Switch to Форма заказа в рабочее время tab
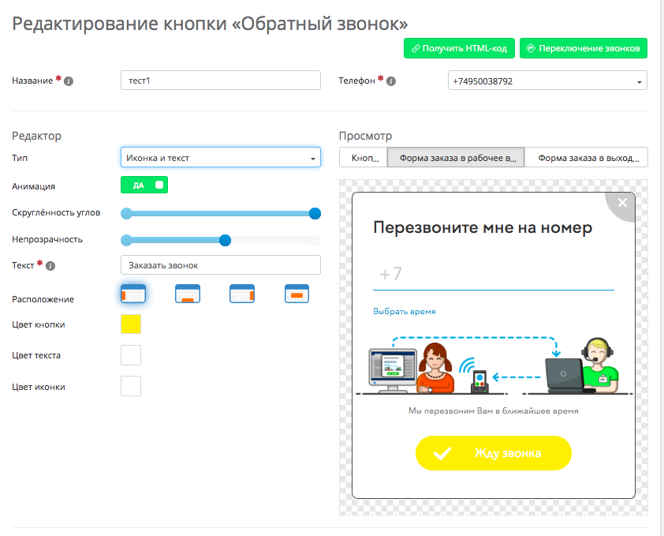Screen dimensions: 664x536 pos(456,158)
